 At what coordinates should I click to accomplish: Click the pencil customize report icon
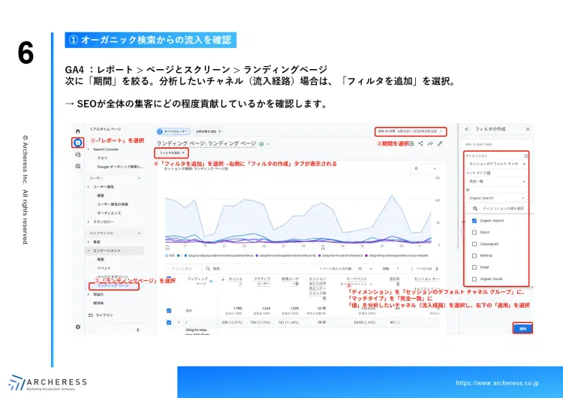[x=440, y=143]
